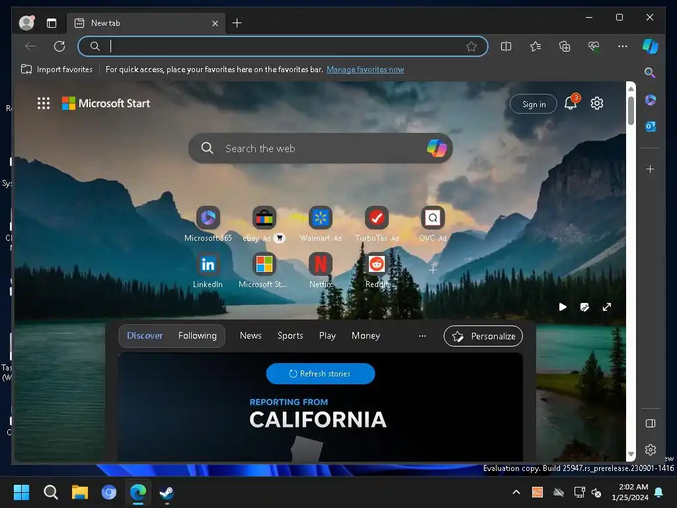The image size is (677, 508).
Task: Open Collections panel
Action: tap(565, 46)
